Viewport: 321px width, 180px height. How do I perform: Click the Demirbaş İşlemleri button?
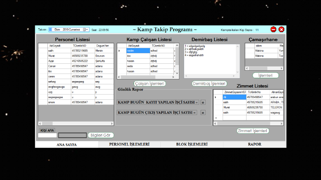pos(209,84)
